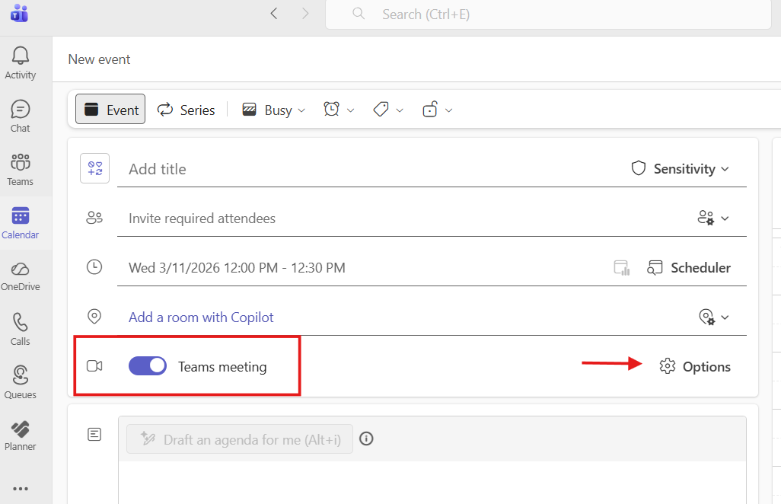The image size is (781, 504).
Task: Open the categorize tag dropdown
Action: (x=388, y=110)
